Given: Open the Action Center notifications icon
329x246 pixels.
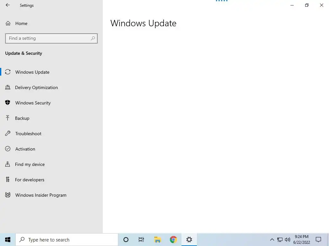Looking at the screenshot, I should (x=318, y=240).
